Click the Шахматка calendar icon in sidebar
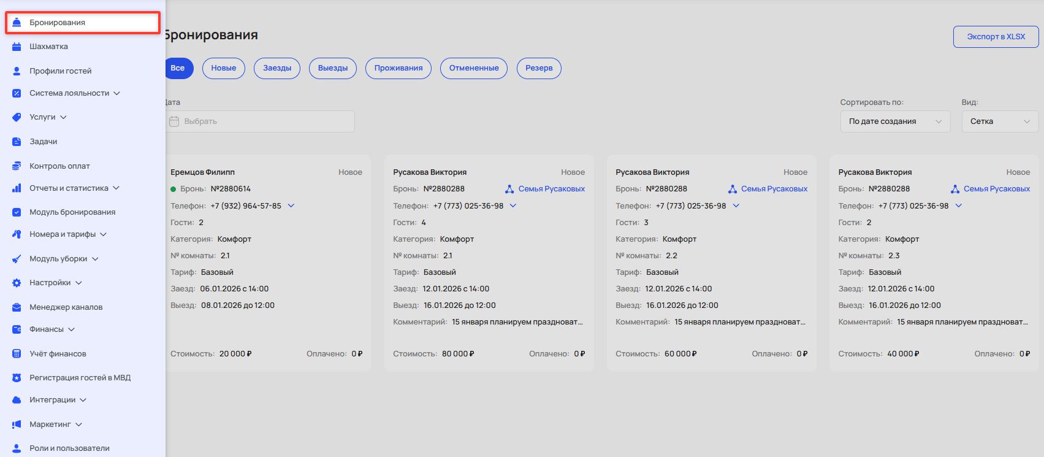1044x457 pixels. 17,47
